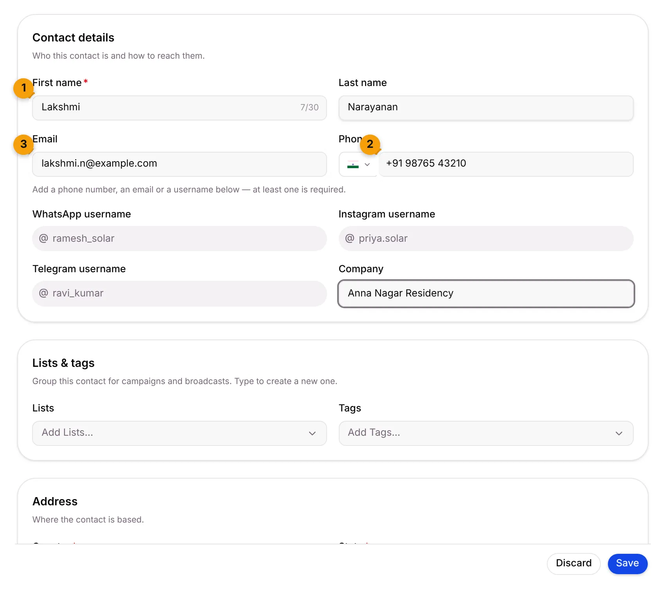
Task: Edit the phone number +91 98765 43210
Action: [x=506, y=164]
